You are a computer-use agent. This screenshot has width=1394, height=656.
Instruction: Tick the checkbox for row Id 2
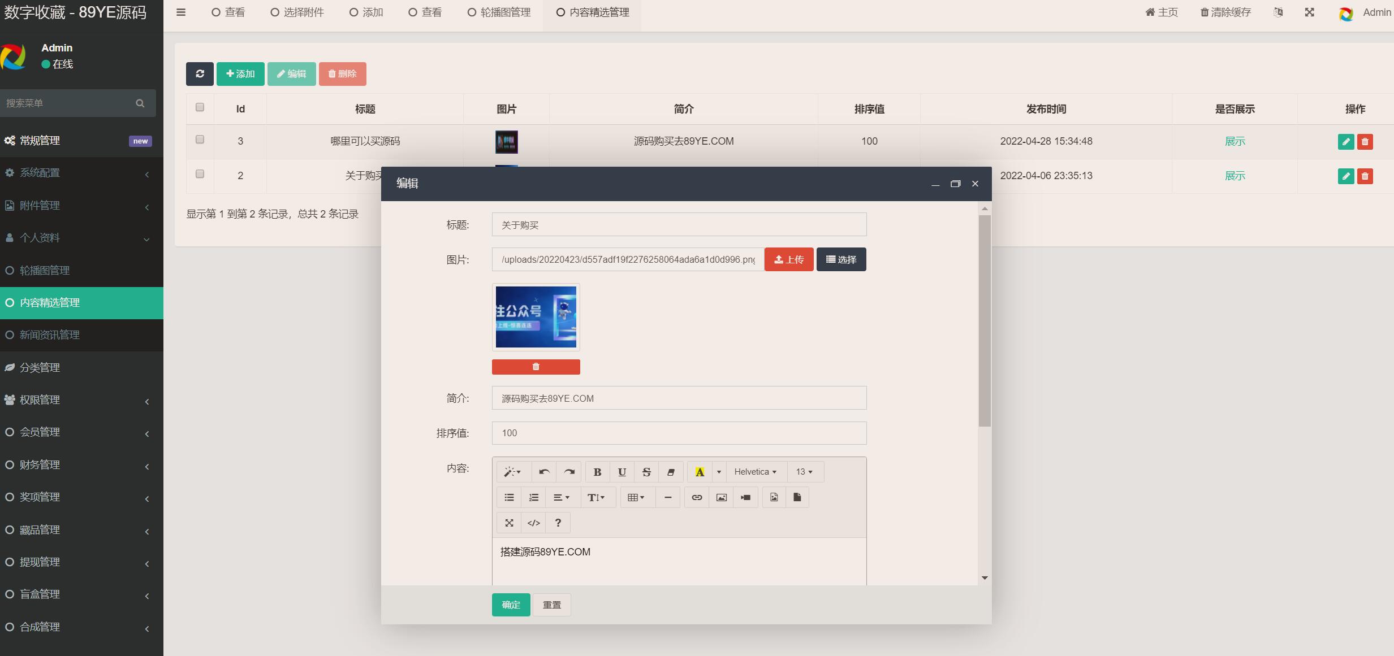200,174
